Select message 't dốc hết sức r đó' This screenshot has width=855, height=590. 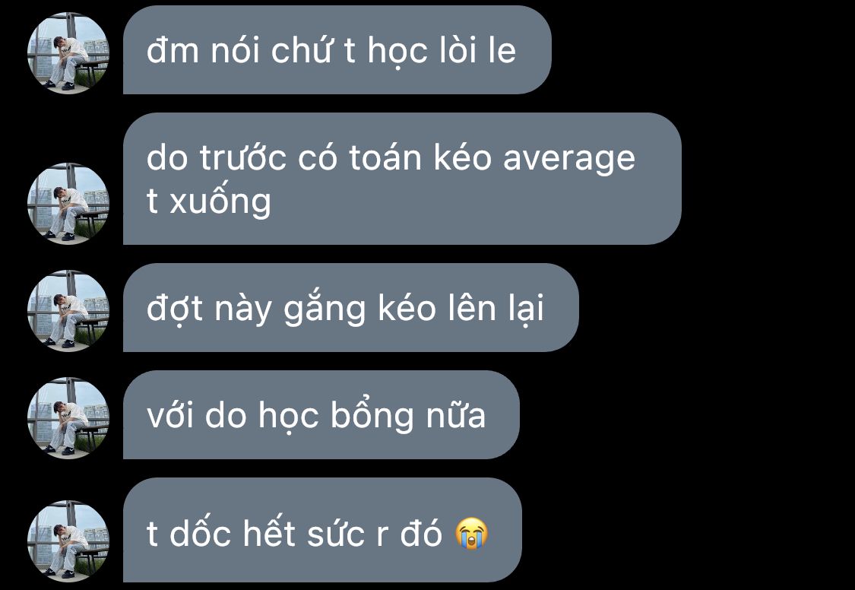[x=322, y=529]
